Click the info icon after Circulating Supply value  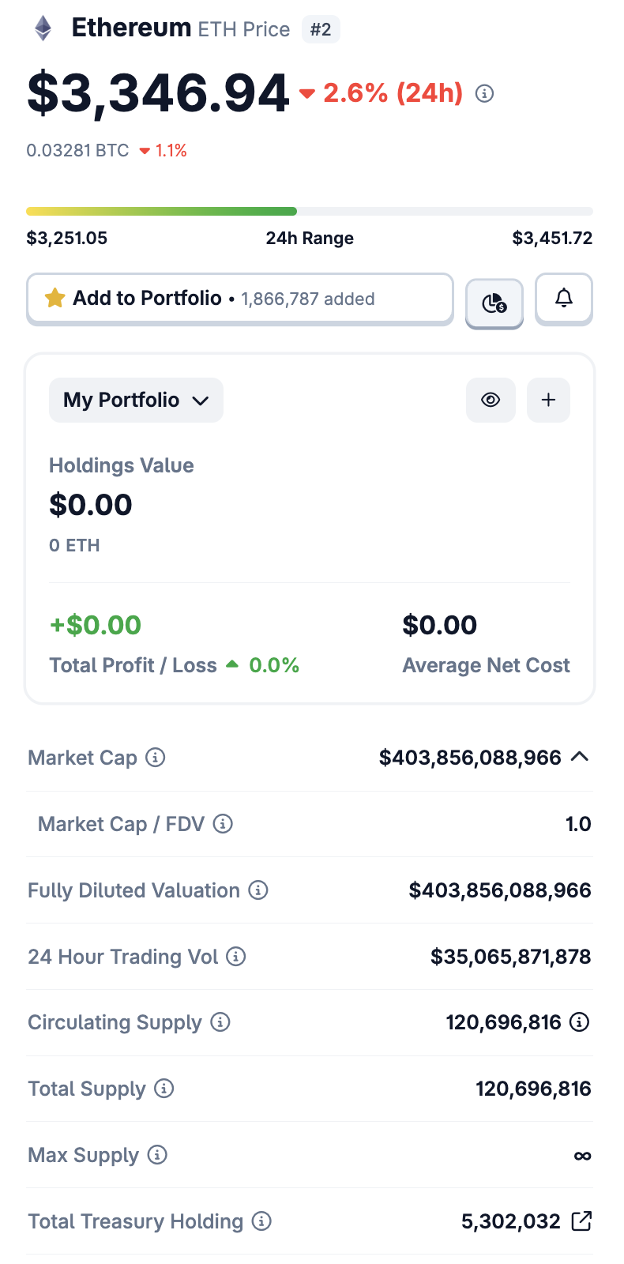(x=580, y=1022)
